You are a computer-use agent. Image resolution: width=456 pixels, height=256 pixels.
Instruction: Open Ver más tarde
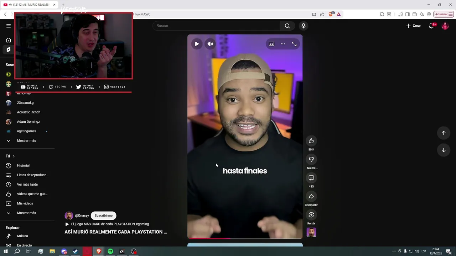point(27,185)
